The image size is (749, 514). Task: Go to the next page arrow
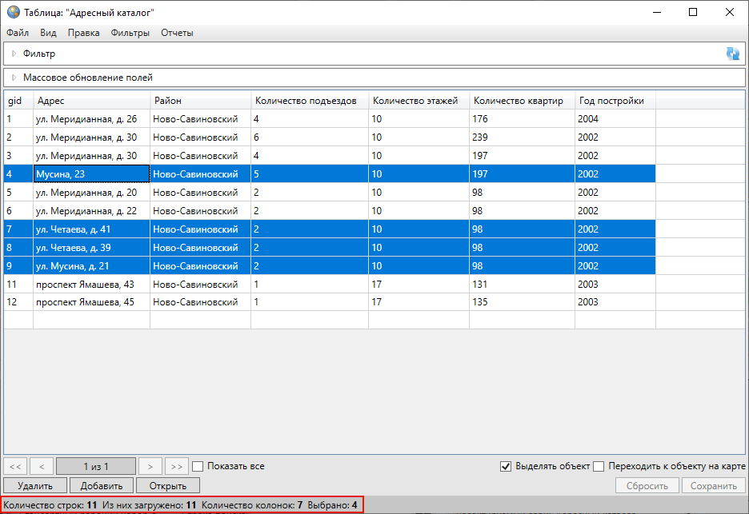pos(150,466)
